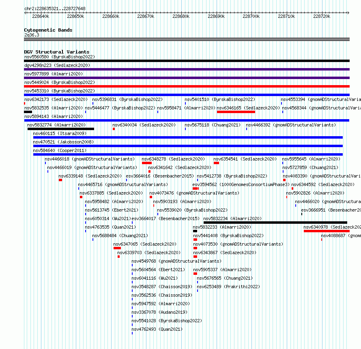This screenshot has height=349, width=361.
Task: Select nsv6050314 (Wu2021) label
Action: coord(108,218)
